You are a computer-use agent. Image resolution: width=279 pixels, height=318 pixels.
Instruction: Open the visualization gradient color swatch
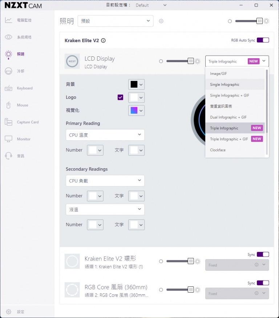coord(137,110)
